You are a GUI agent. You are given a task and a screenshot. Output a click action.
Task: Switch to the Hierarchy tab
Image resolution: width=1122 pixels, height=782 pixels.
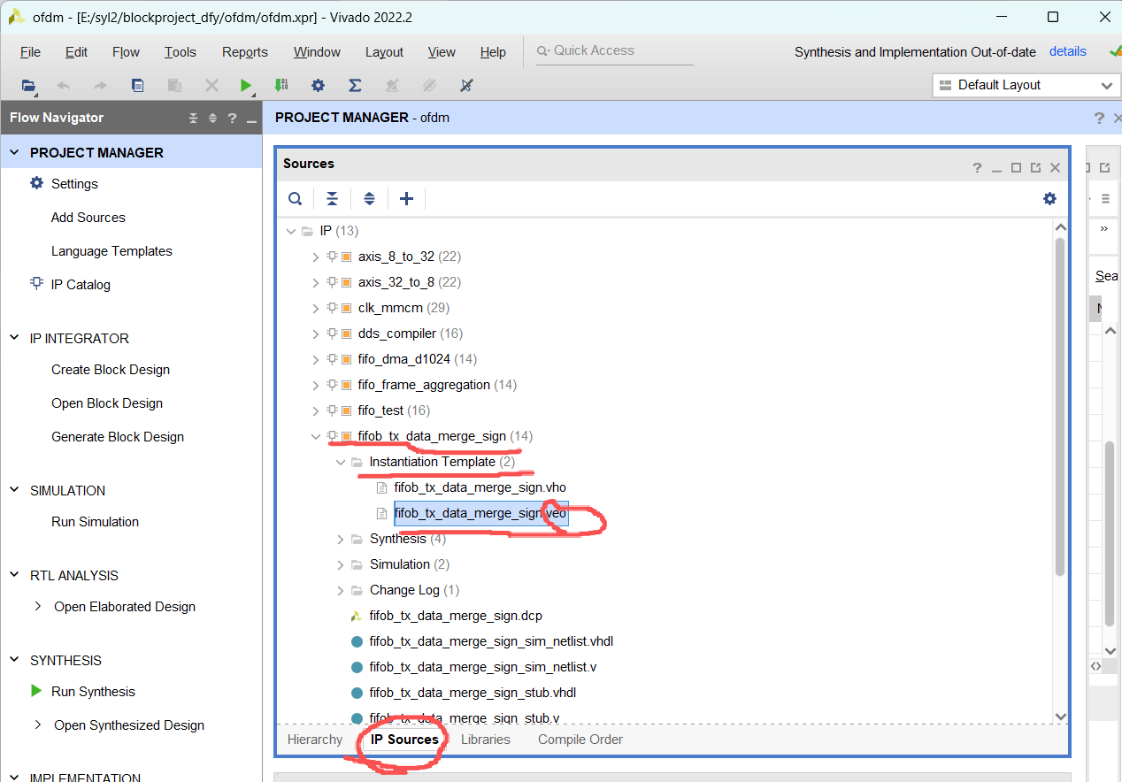(x=314, y=740)
